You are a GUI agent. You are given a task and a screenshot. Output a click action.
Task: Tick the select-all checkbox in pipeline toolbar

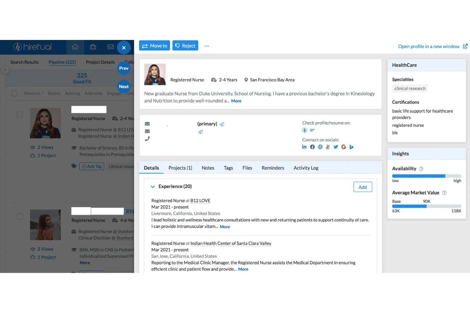14,93
